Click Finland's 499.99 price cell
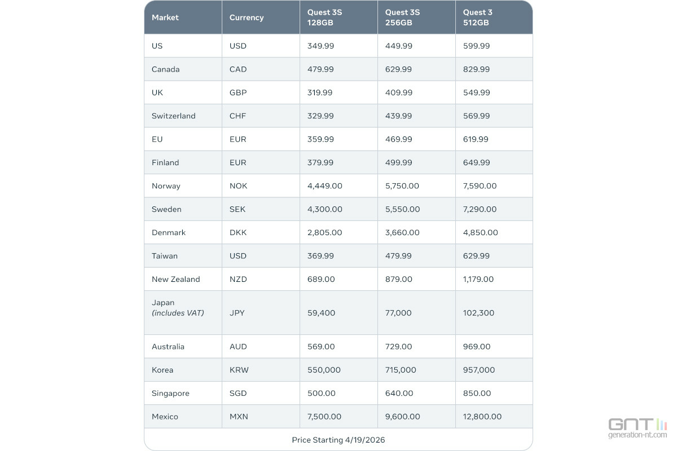This screenshot has width=677, height=451. pyautogui.click(x=398, y=162)
